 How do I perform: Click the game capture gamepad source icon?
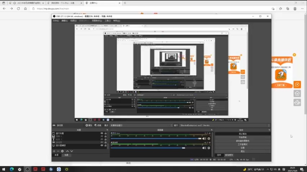point(53,142)
